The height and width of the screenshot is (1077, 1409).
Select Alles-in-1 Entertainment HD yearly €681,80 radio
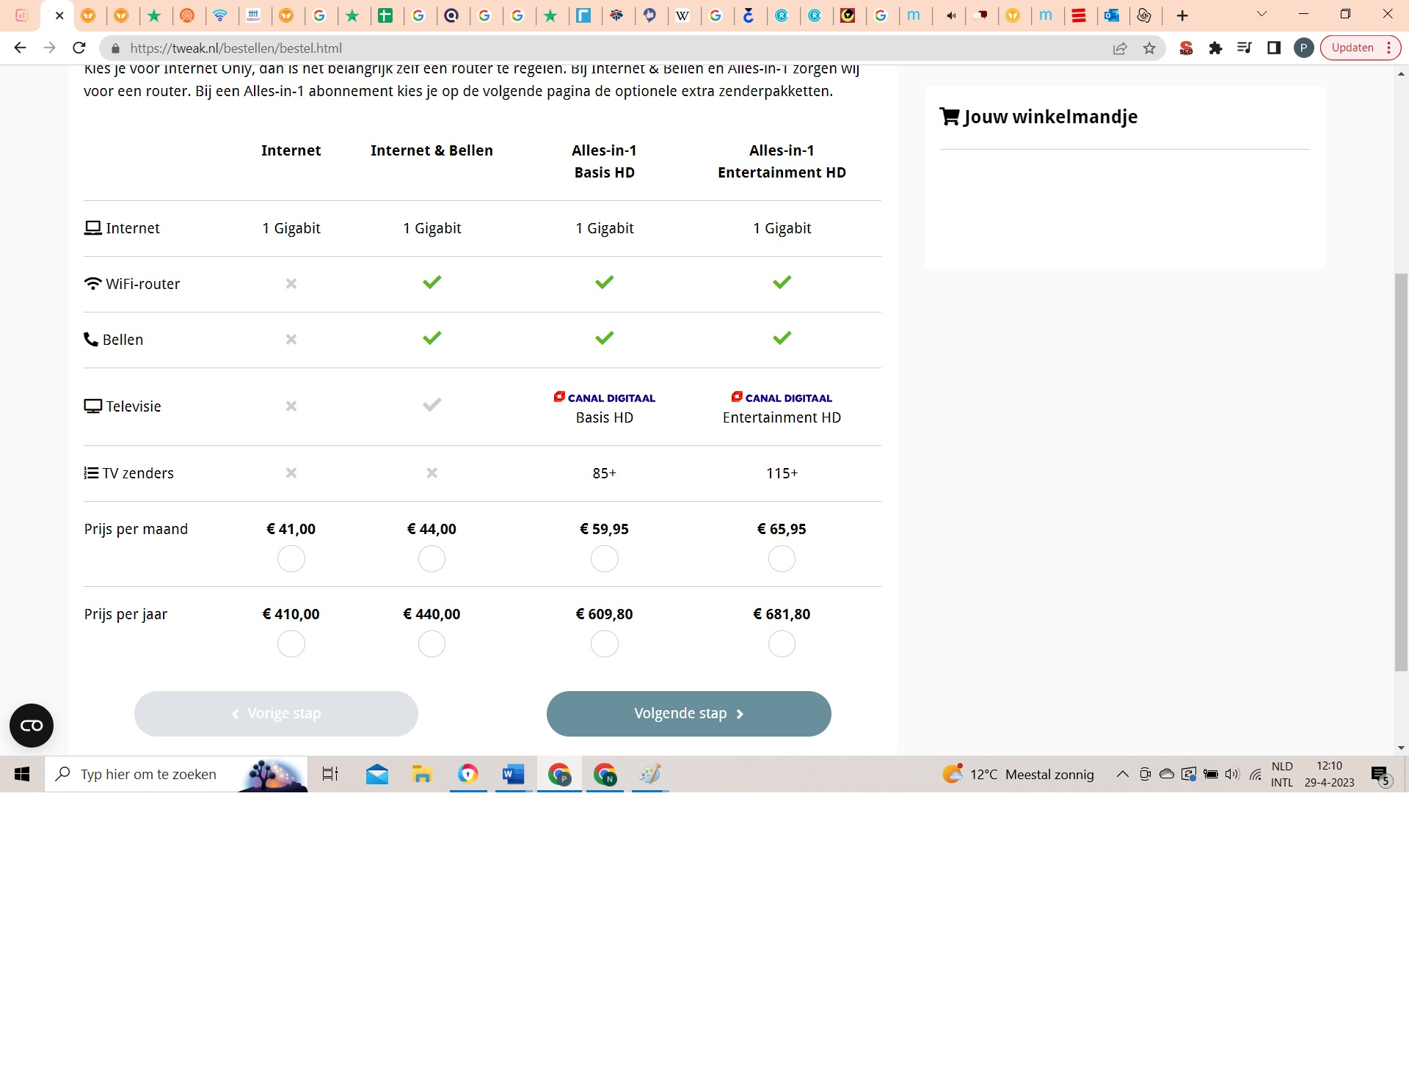[782, 644]
